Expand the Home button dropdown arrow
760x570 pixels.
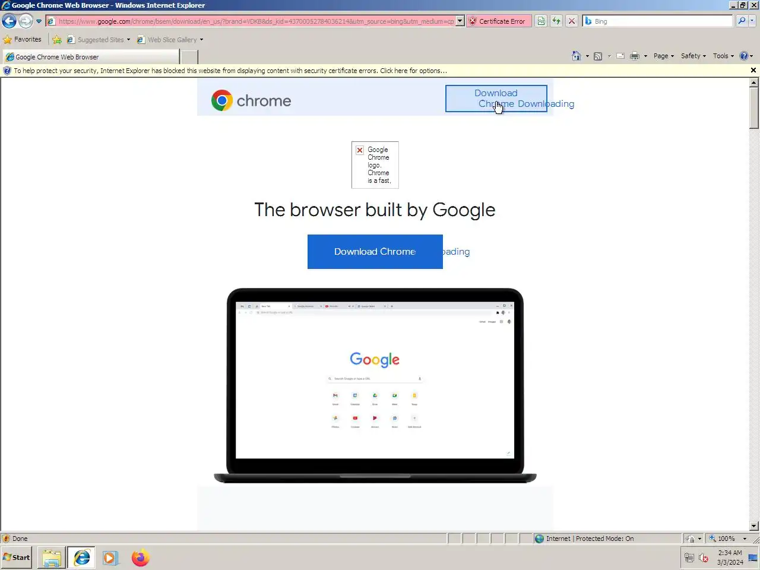click(587, 56)
